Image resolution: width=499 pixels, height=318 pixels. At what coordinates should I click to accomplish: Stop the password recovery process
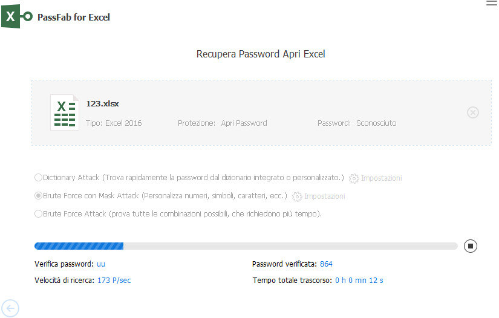tap(471, 245)
